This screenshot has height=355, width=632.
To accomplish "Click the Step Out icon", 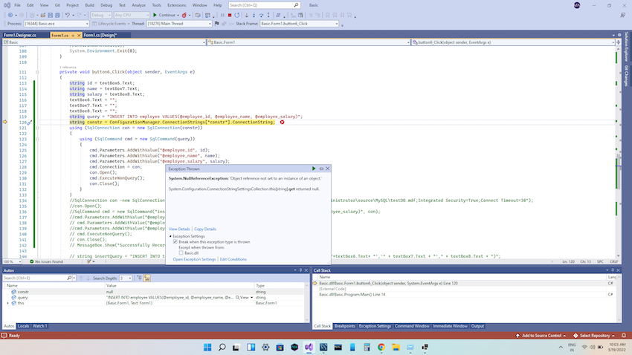I will point(268,15).
